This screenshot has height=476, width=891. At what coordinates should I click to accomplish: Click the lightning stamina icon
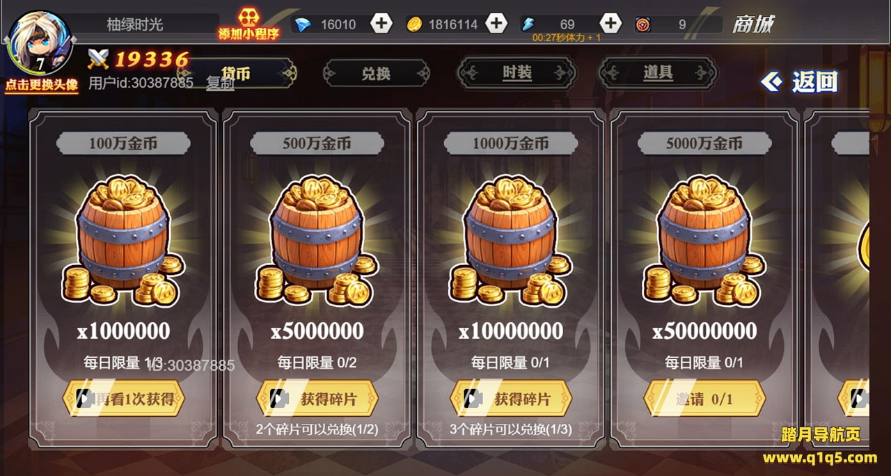coord(527,24)
